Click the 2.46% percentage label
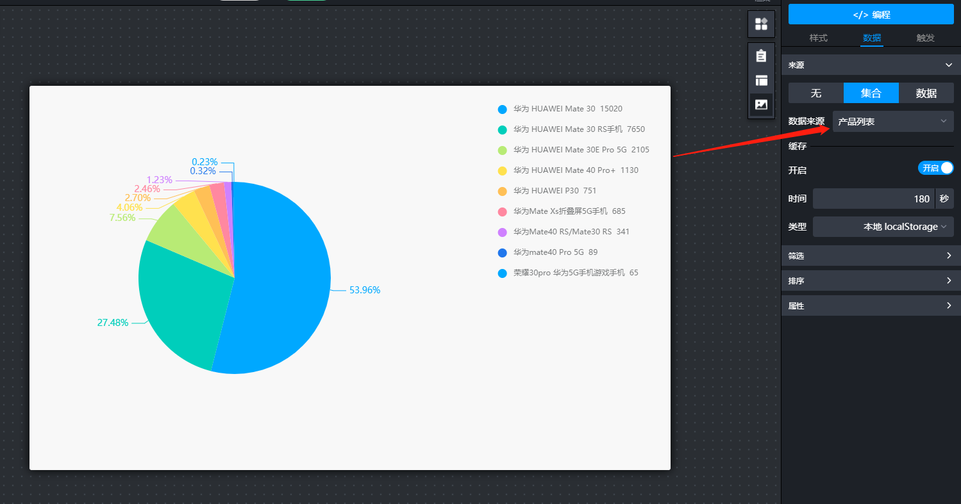The height and width of the screenshot is (504, 961). click(147, 189)
